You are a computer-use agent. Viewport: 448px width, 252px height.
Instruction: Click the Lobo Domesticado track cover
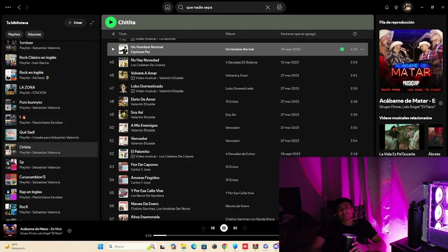tap(123, 89)
